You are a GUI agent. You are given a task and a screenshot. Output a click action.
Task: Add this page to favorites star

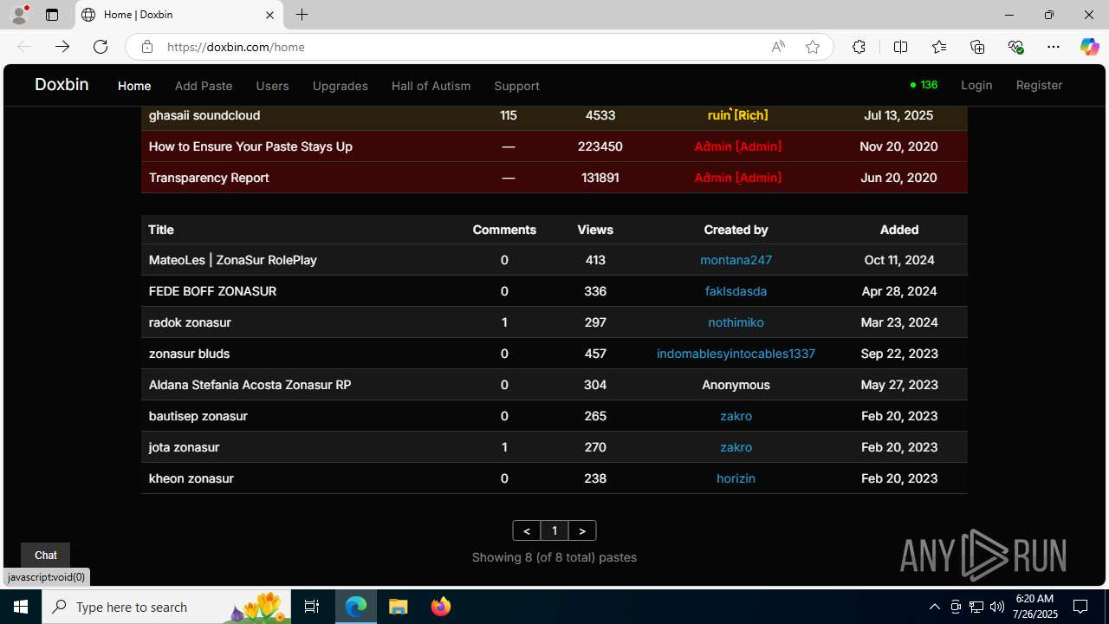tap(813, 47)
